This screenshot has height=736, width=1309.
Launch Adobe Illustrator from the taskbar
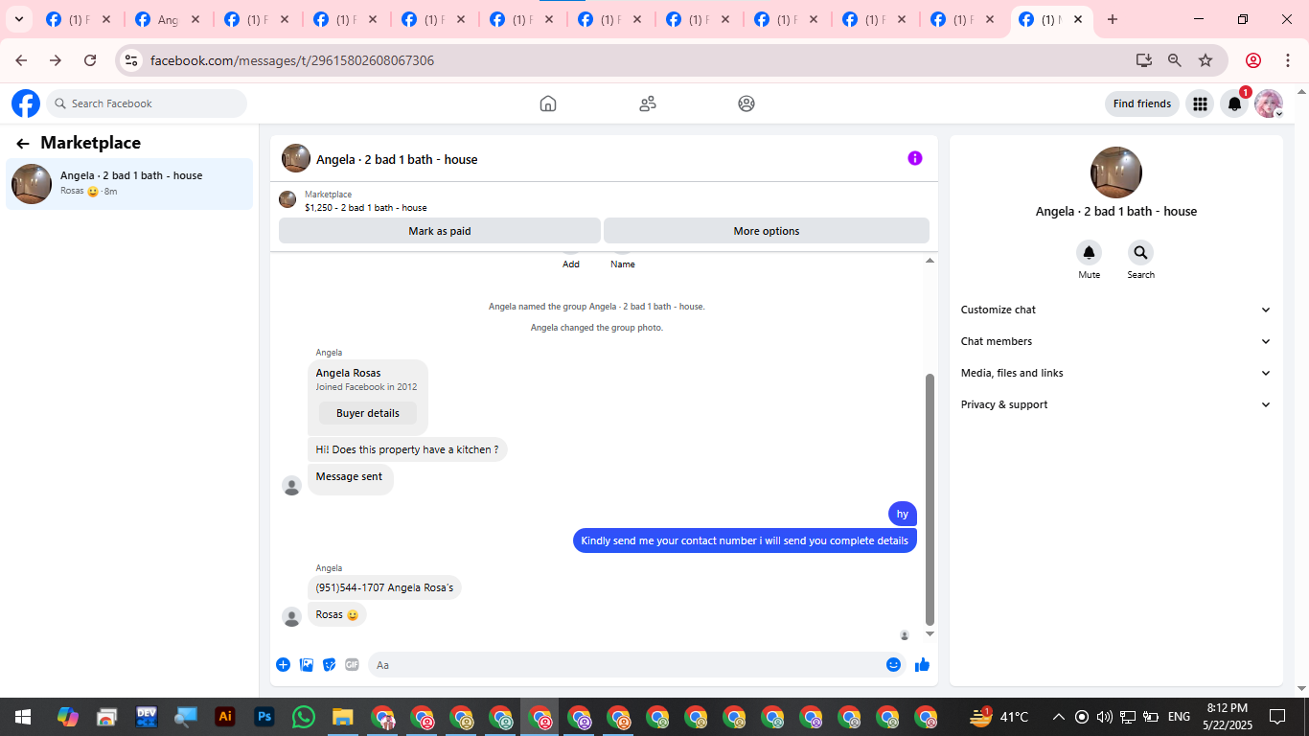tap(225, 716)
